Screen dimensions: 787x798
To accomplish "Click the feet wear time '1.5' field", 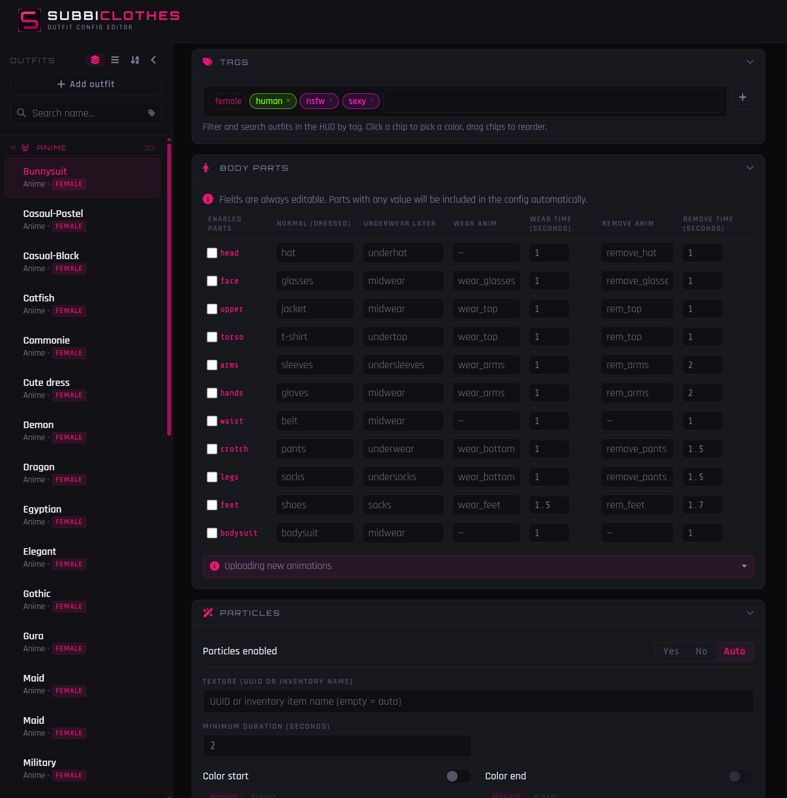I will 549,505.
